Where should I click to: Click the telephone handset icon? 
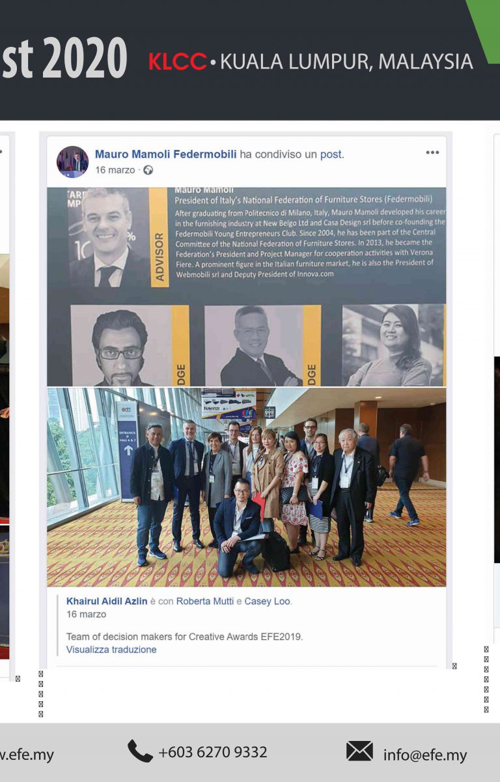[x=140, y=751]
